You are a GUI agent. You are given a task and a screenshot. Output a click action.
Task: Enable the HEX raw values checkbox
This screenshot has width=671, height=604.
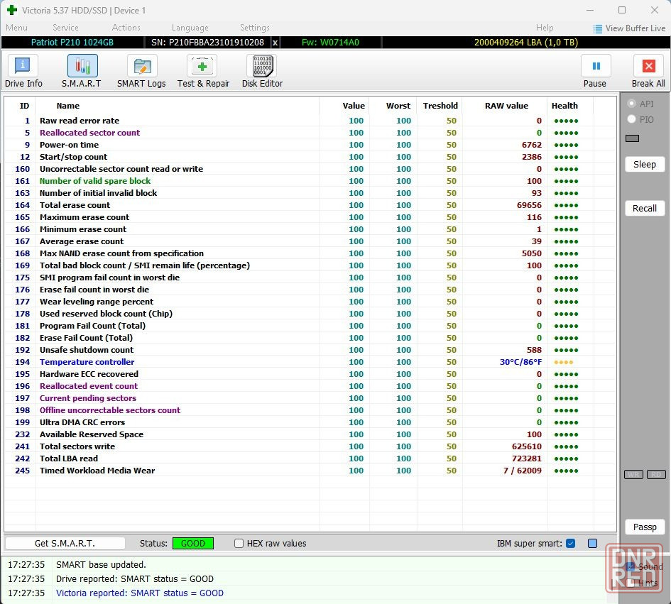coord(239,544)
